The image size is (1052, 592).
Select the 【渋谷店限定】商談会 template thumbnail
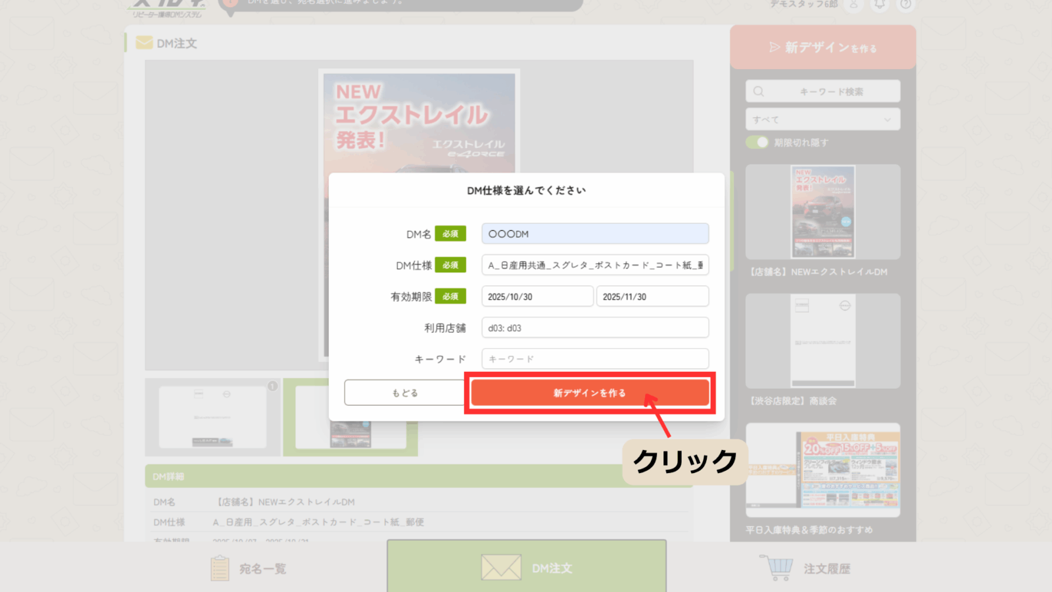click(x=823, y=341)
